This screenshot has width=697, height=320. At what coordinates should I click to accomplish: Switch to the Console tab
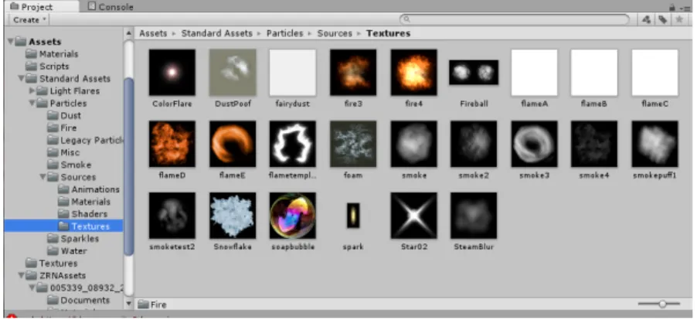111,7
